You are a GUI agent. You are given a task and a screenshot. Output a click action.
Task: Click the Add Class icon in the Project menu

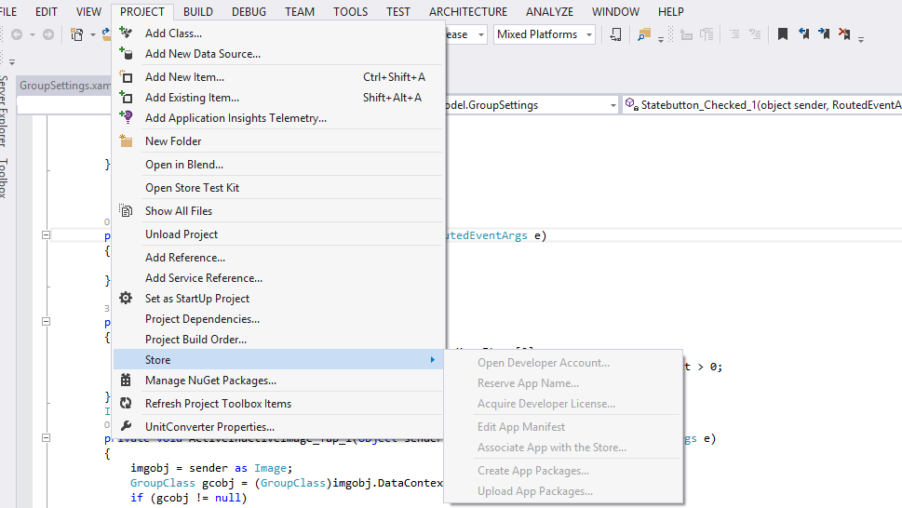coord(127,33)
